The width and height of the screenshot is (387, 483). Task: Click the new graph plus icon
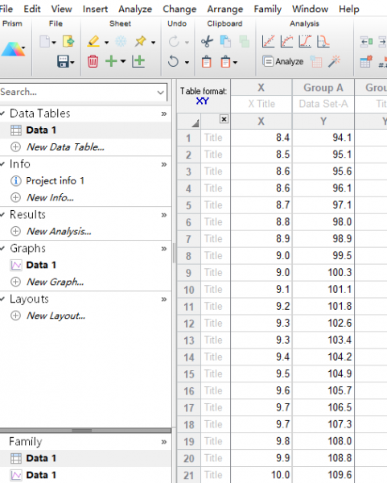coord(138,61)
